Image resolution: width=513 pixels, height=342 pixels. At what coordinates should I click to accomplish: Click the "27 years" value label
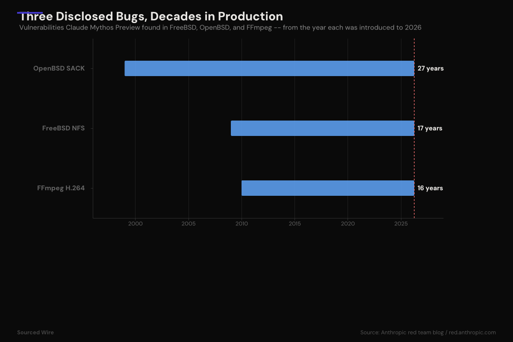(x=430, y=68)
